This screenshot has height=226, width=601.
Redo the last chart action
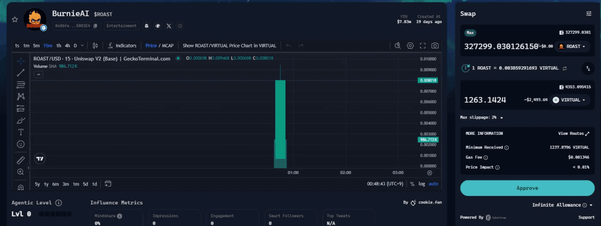coord(301,46)
